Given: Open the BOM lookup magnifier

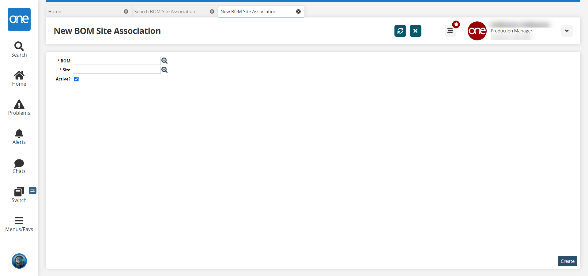Looking at the screenshot, I should click(164, 61).
